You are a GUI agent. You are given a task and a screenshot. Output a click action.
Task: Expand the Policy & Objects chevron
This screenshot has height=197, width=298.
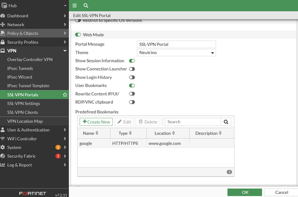point(65,33)
